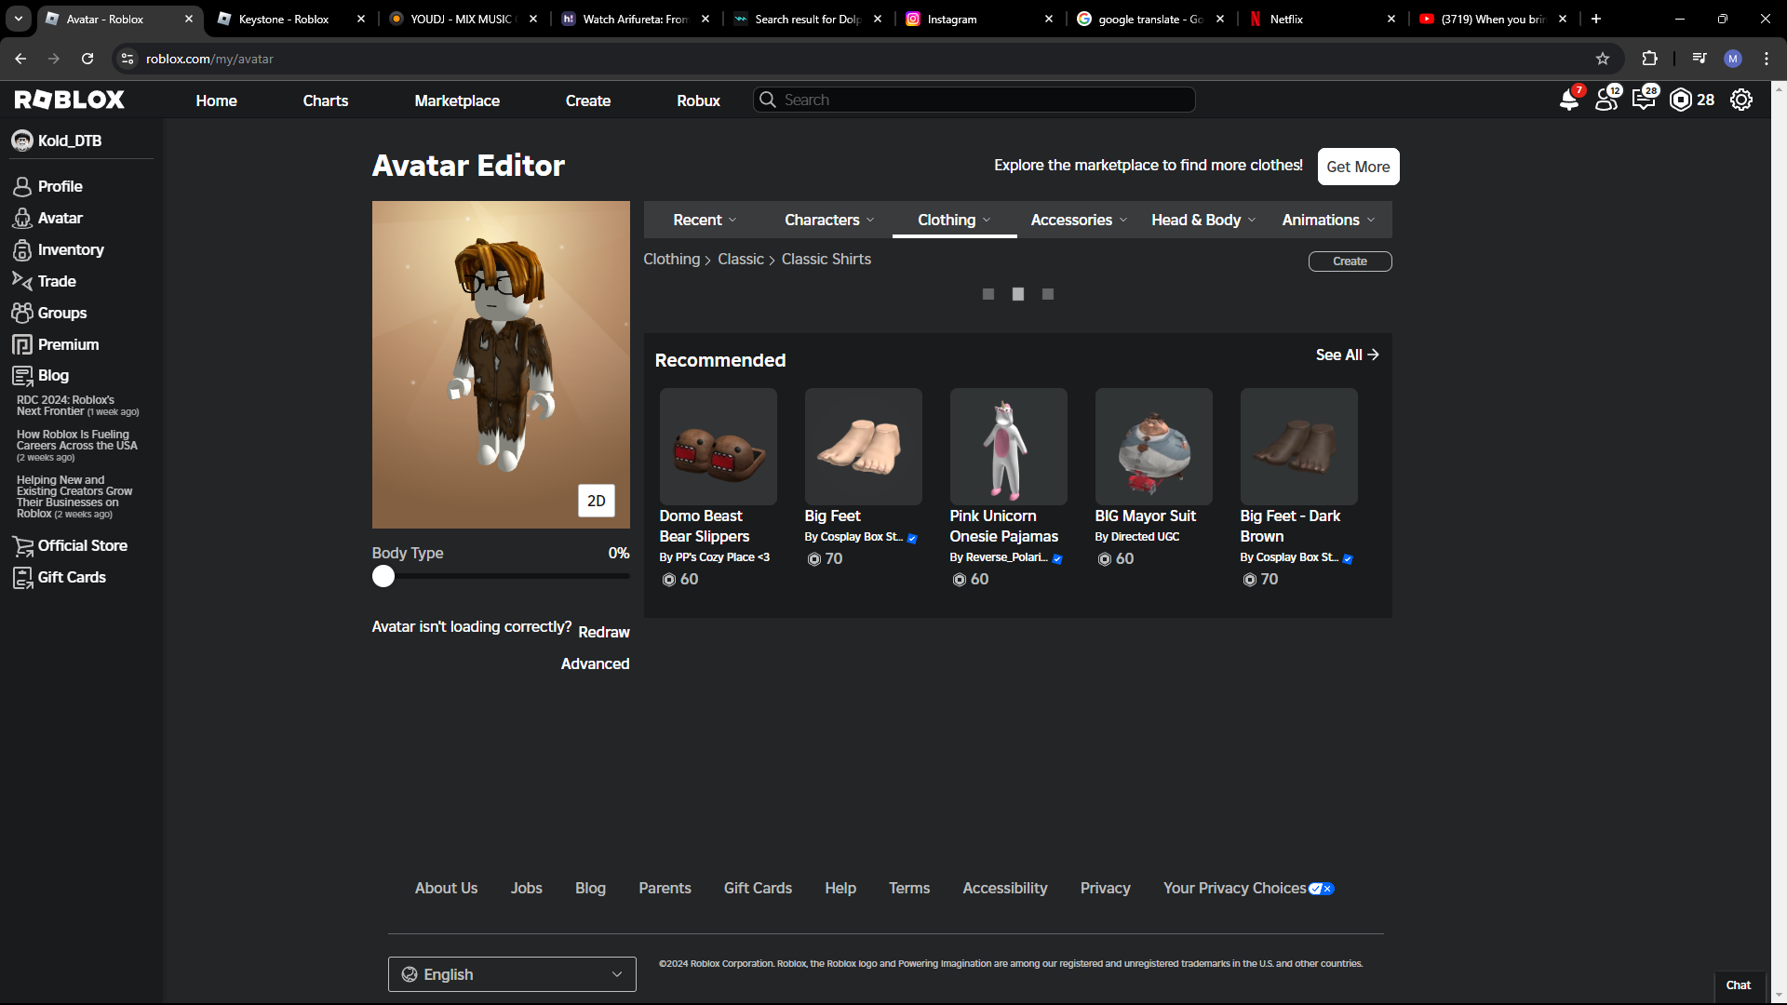The height and width of the screenshot is (1005, 1787).
Task: Expand the Animations dropdown
Action: [1328, 220]
